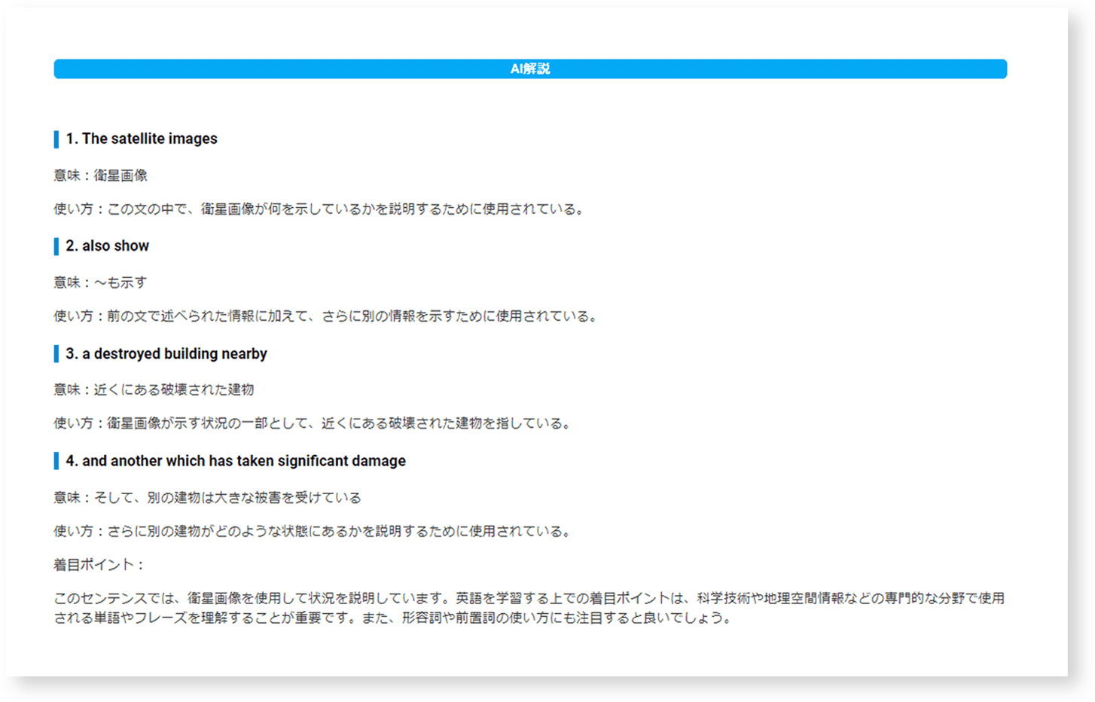Select heading '1. The satellite images'

coord(142,139)
